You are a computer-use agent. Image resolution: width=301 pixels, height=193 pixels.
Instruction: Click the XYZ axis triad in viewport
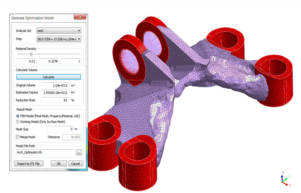(285, 180)
